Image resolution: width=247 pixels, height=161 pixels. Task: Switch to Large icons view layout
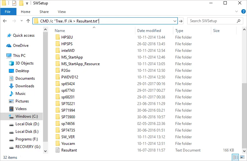pos(242,157)
